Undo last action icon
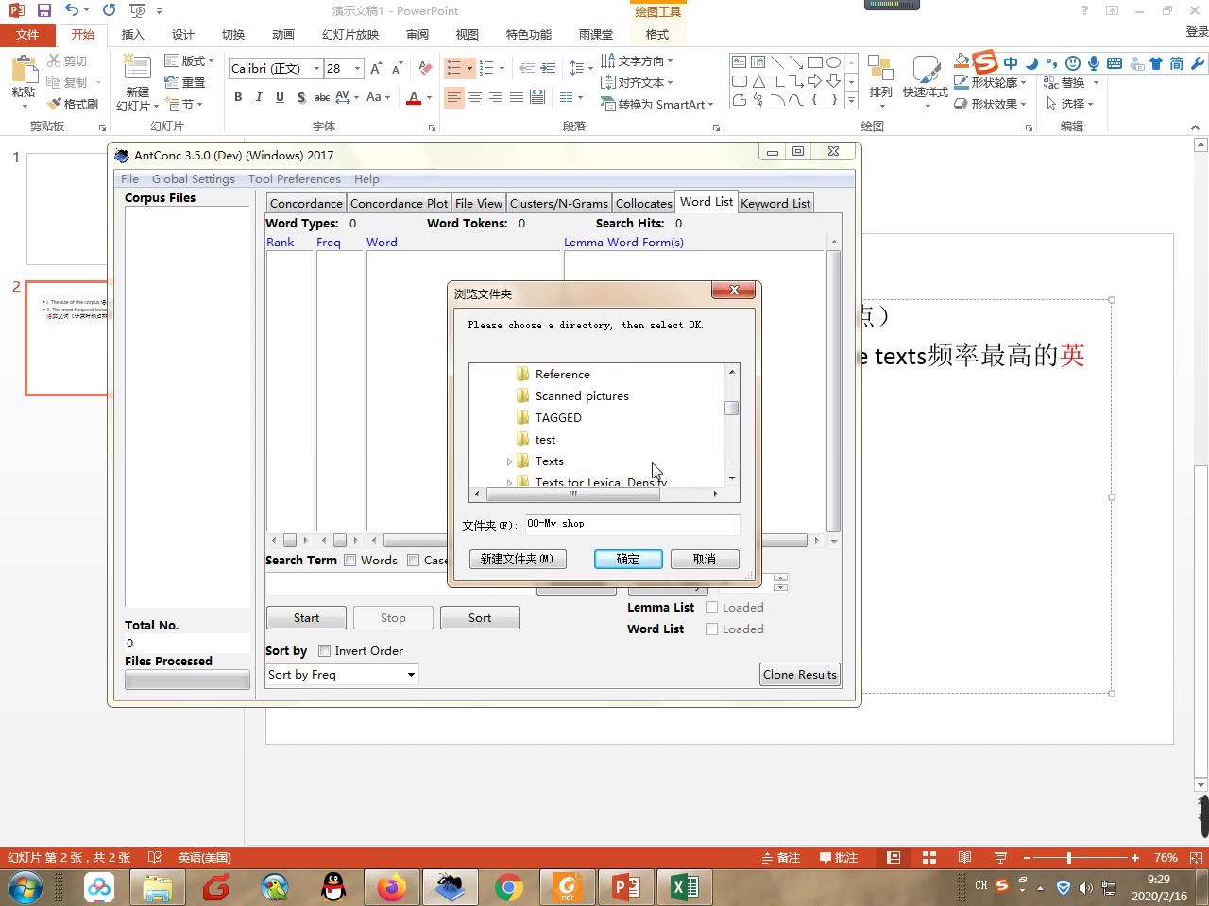1209x906 pixels. pos(72,10)
